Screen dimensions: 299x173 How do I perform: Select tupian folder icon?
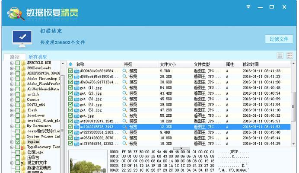(x=23, y=142)
